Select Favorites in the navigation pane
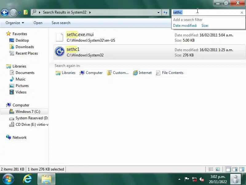This screenshot has width=246, height=185. (20, 34)
